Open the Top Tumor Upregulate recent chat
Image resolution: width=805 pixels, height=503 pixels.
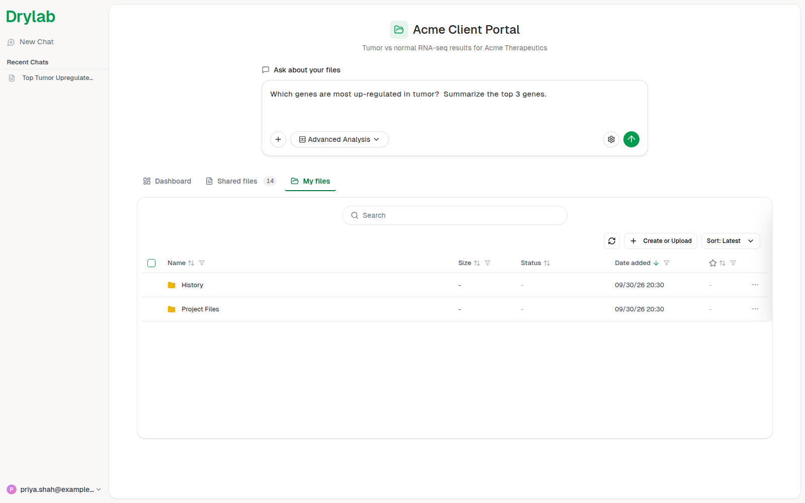52,78
